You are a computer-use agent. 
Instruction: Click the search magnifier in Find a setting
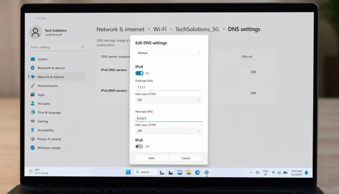point(82,47)
